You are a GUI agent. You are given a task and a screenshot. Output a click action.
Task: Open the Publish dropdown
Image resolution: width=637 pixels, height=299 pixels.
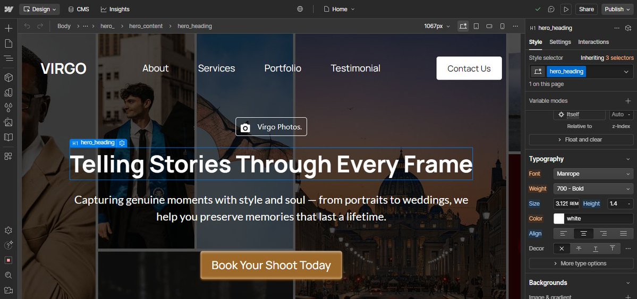tap(617, 10)
